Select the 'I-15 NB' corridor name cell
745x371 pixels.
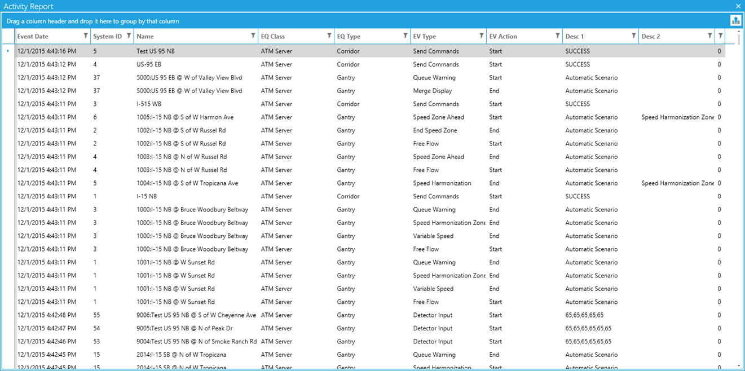click(x=196, y=196)
